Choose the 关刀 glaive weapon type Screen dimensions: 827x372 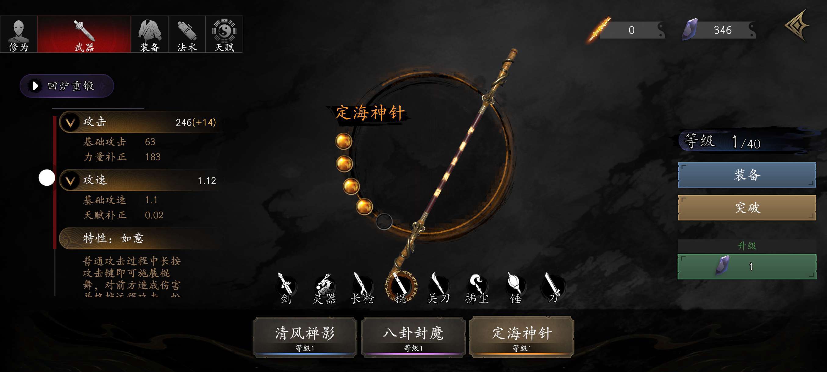pyautogui.click(x=439, y=288)
